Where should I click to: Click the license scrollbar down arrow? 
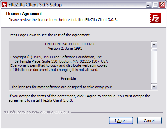tap(154, 87)
